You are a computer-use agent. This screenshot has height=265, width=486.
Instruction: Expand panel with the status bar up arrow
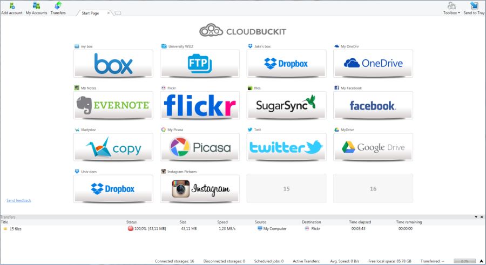click(481, 261)
